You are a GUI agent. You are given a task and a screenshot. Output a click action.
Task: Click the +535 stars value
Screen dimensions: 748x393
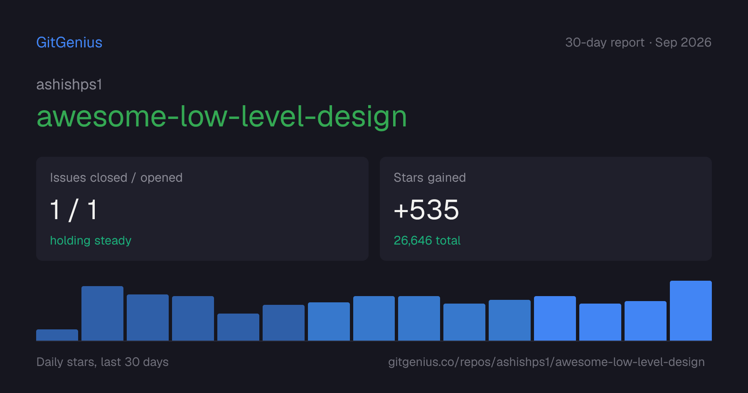[x=426, y=210]
